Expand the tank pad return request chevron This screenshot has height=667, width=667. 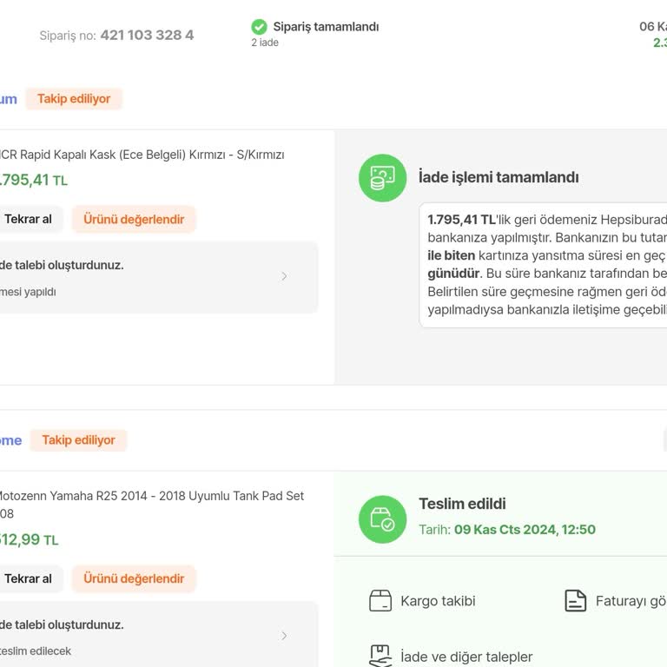(x=284, y=636)
